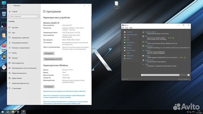
Task: Open link Изменение ключа продукта
Action: pos(65,91)
